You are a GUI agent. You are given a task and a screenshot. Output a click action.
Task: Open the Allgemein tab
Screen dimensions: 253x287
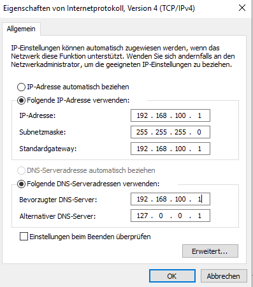(21, 29)
